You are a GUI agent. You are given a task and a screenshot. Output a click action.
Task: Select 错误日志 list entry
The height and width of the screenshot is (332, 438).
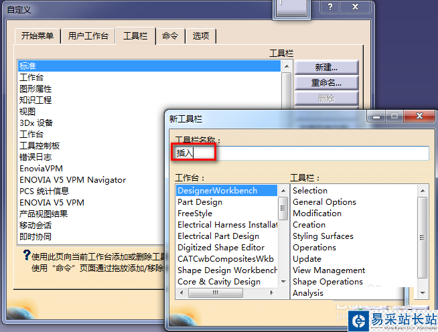(35, 157)
